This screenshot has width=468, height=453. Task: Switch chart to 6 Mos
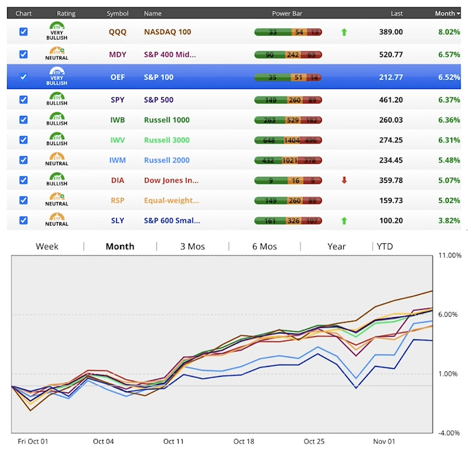(264, 246)
